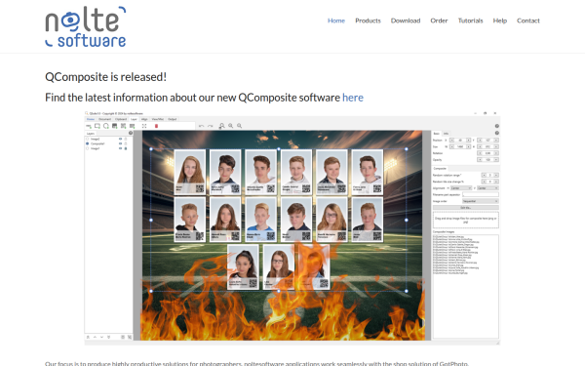Switch to the Document tab in QComposite ribbon
Image resolution: width=585 pixels, height=366 pixels.
click(105, 119)
